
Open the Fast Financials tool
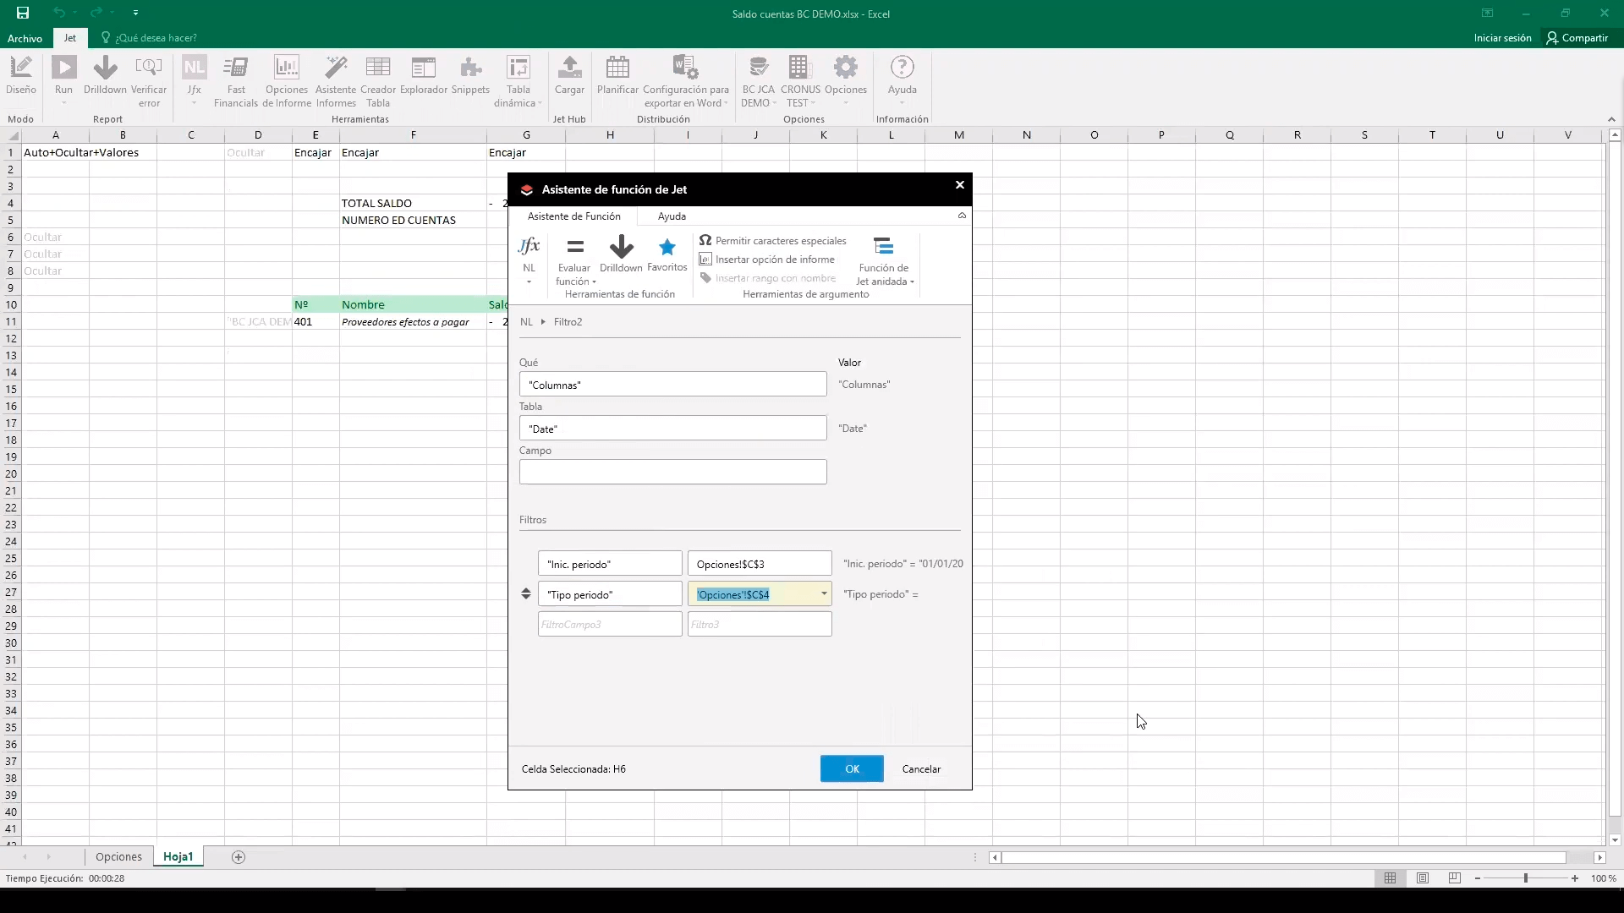(236, 69)
